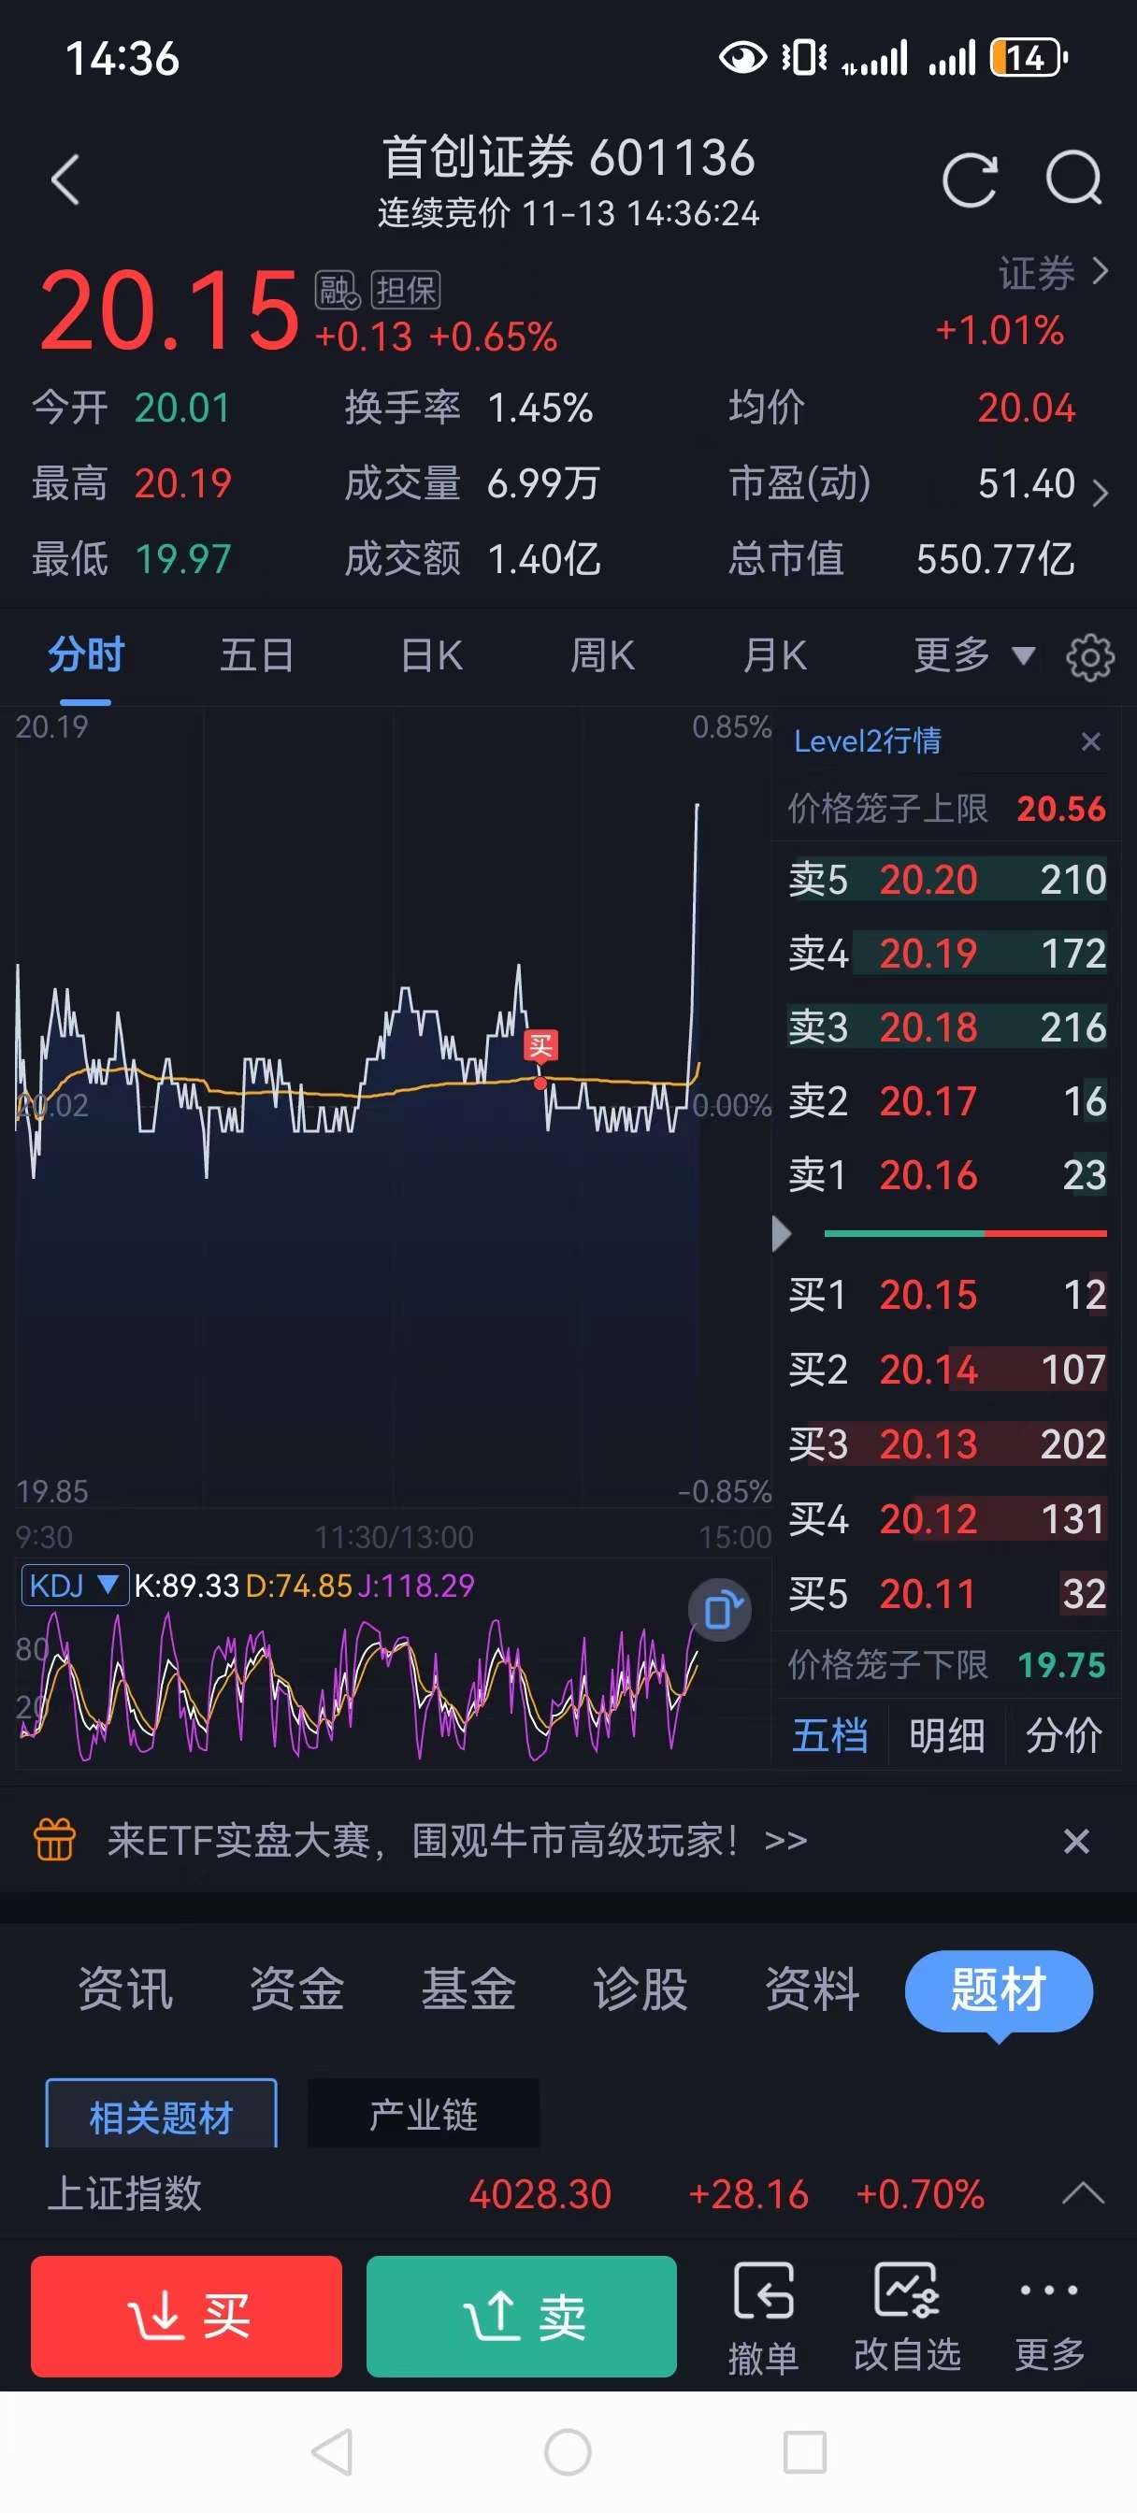Open the 资料 company info tab
The image size is (1137, 2513).
812,1989
